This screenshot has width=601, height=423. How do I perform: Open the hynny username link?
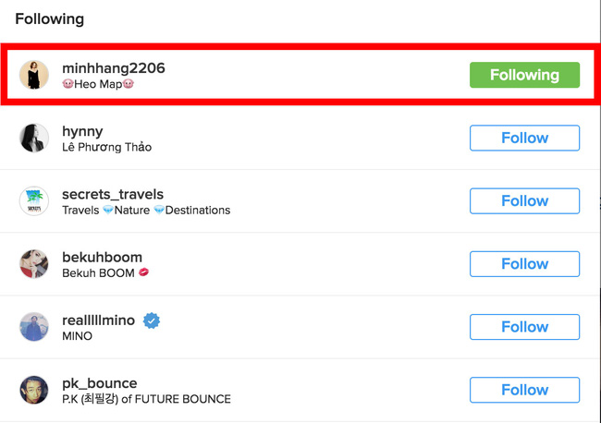(x=82, y=132)
